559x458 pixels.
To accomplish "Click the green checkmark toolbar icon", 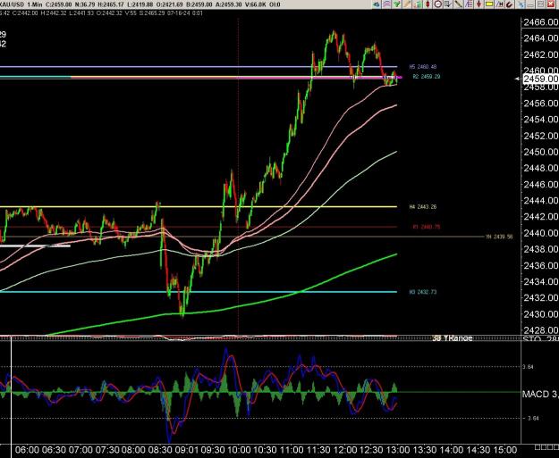I will [397, 4].
